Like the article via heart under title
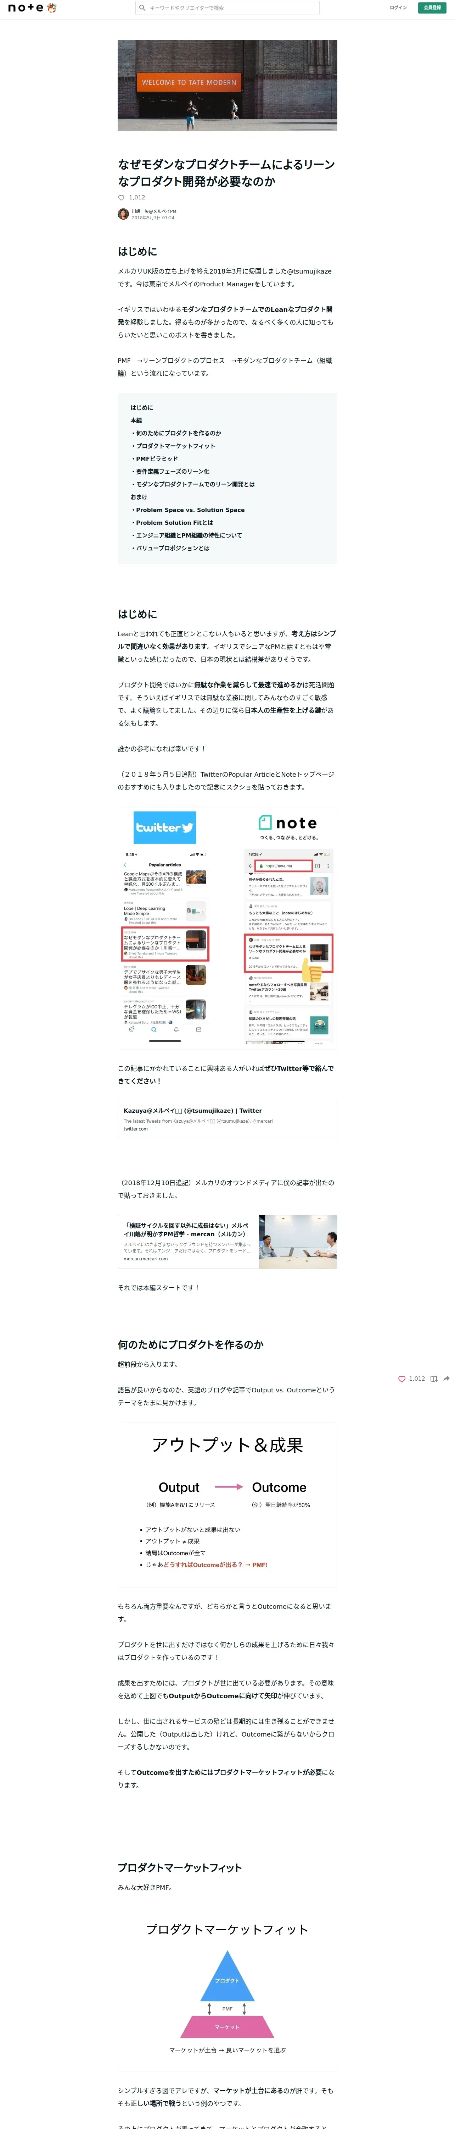 pyautogui.click(x=122, y=198)
